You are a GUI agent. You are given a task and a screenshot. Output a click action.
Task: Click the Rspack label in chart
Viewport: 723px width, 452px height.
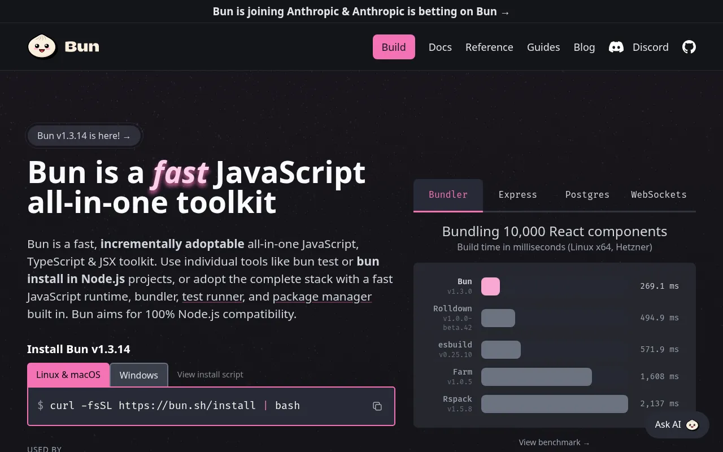(x=458, y=399)
